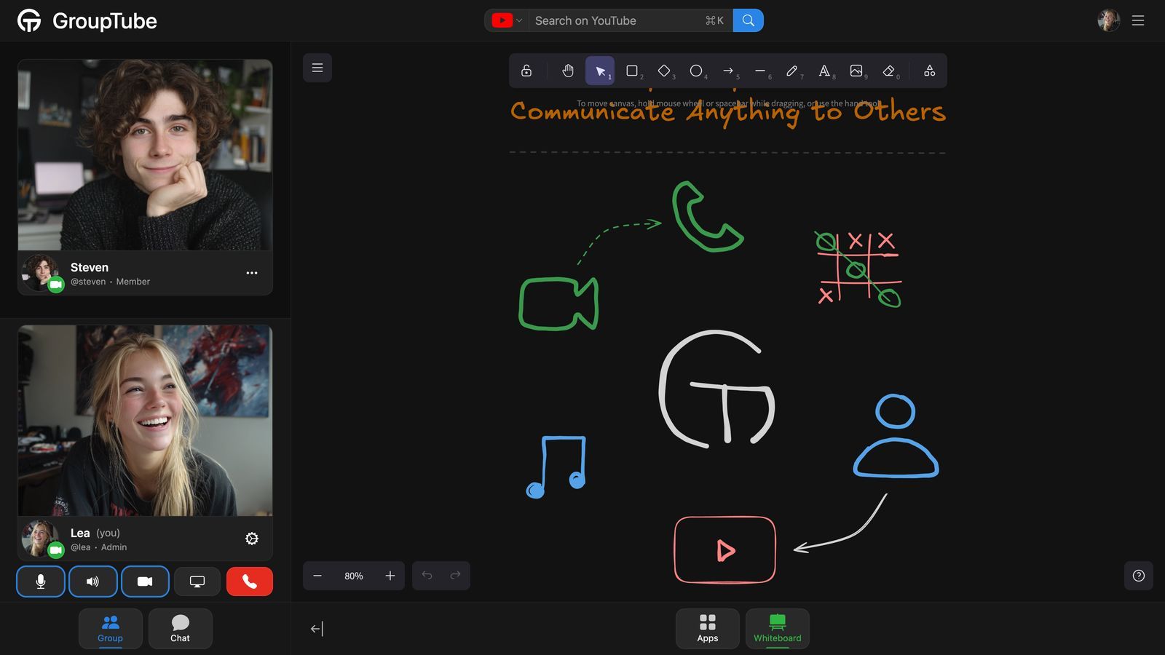
Task: Switch to the Chat tab
Action: click(x=180, y=628)
